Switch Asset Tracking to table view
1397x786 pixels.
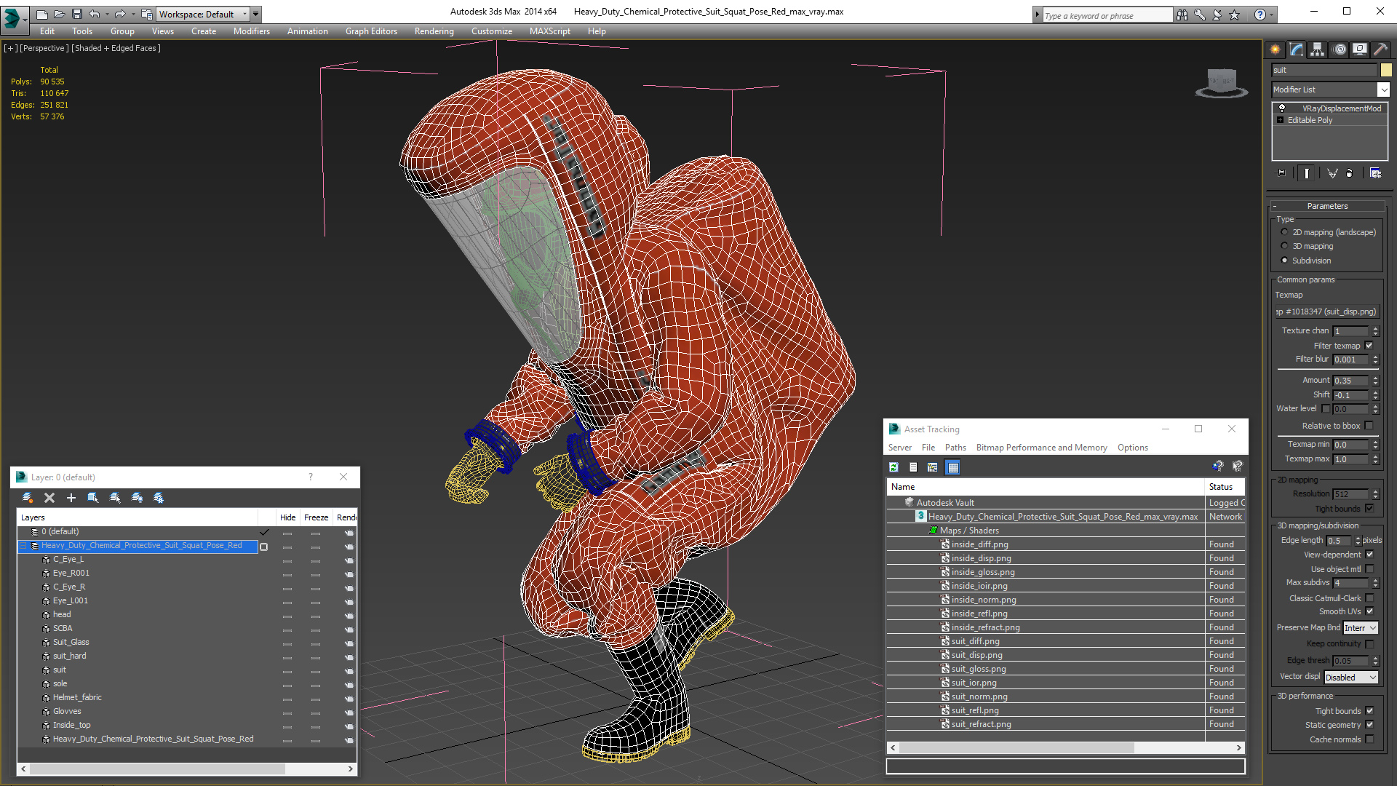[x=953, y=467]
